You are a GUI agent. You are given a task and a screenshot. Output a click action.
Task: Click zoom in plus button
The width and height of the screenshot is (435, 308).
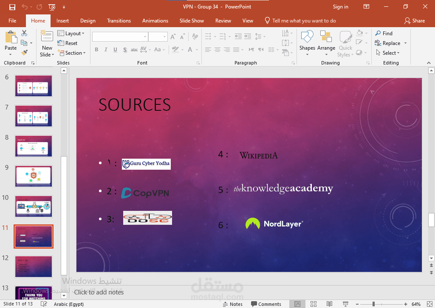406,304
